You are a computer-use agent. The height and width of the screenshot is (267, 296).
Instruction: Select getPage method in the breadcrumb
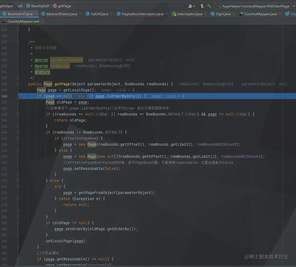click(x=62, y=6)
